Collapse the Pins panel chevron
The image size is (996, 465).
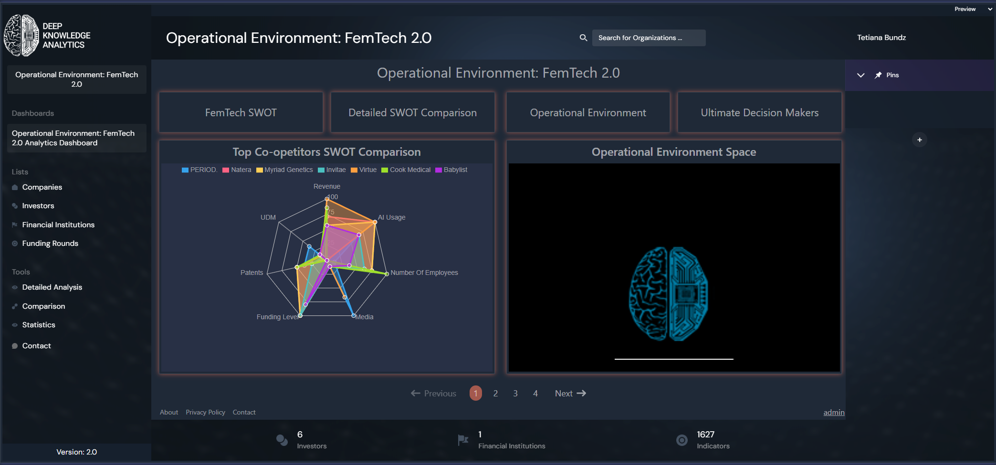click(x=861, y=75)
